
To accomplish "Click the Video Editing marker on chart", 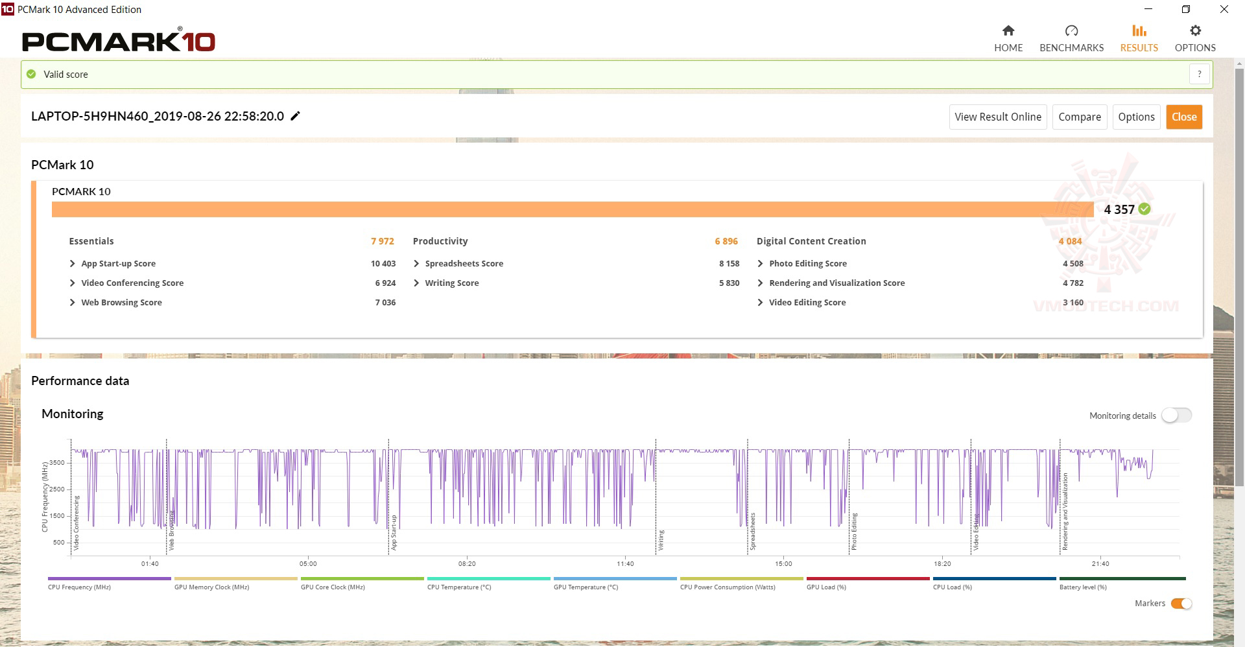I will click(976, 532).
